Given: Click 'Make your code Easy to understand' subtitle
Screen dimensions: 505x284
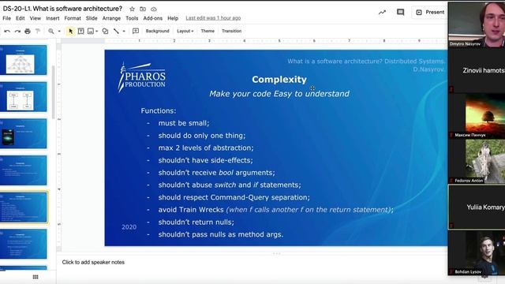Looking at the screenshot, I should pyautogui.click(x=279, y=94).
